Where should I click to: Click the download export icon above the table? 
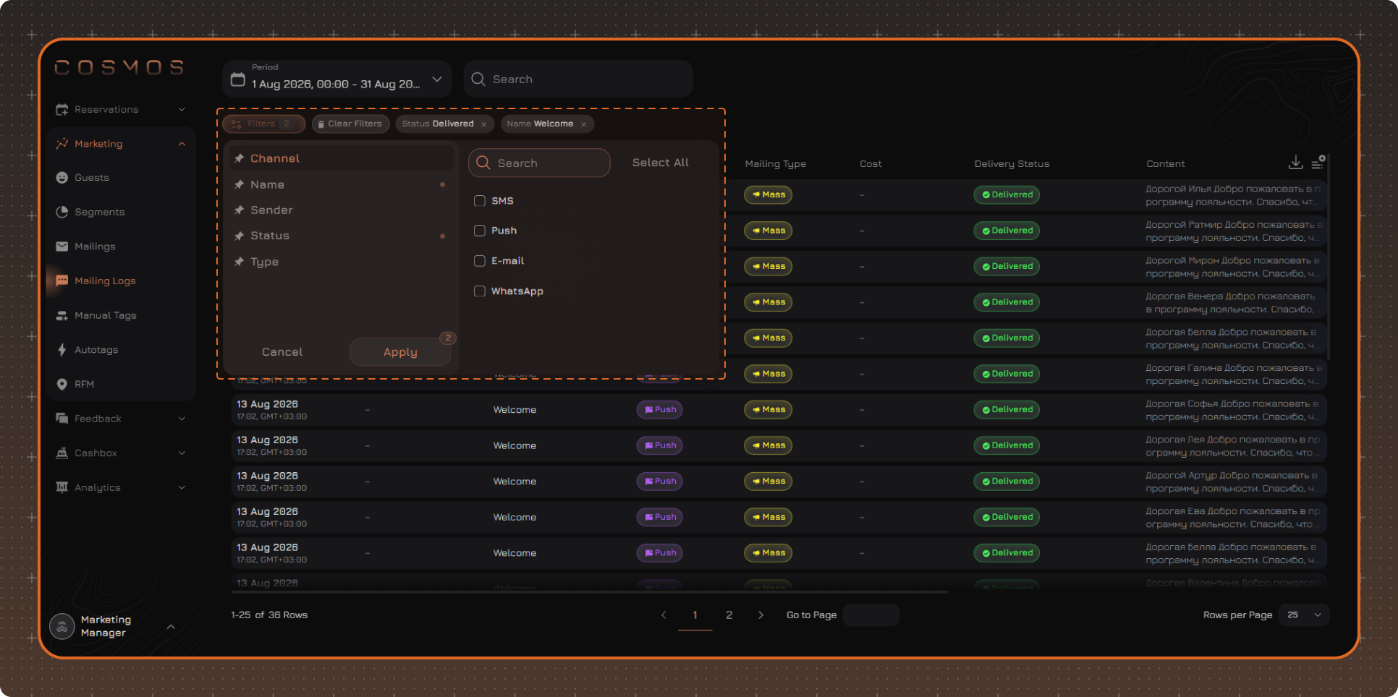tap(1295, 163)
